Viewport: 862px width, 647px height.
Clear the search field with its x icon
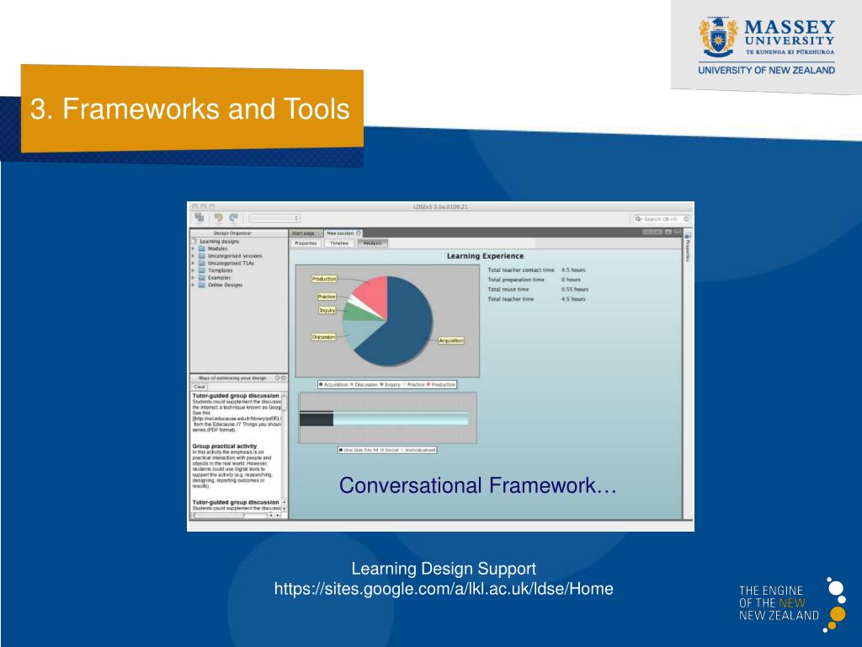coord(686,219)
